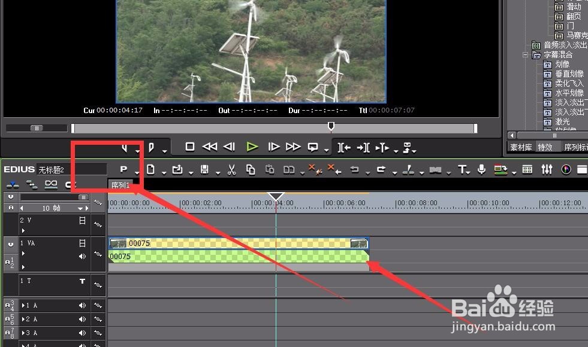This screenshot has height=347, width=588.
Task: Open dropdown arrow beside Save project
Action: [x=218, y=172]
